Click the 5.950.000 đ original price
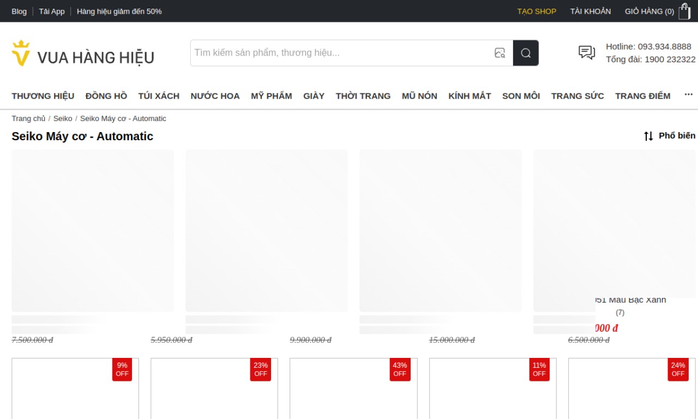Viewport: 698px width, 419px height. pyautogui.click(x=171, y=340)
